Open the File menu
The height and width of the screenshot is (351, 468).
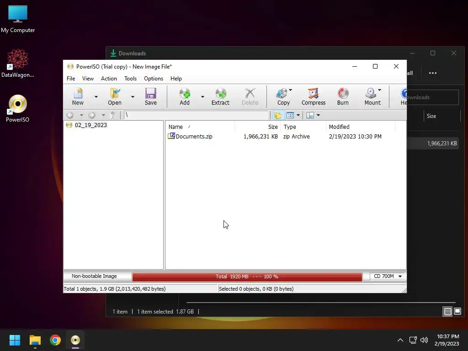[71, 79]
